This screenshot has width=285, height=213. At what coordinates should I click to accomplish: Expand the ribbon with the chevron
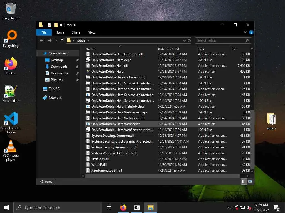(x=245, y=32)
